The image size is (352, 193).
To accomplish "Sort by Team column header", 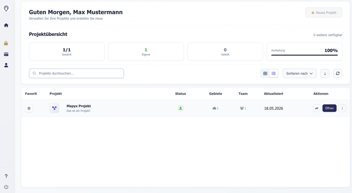I will coord(243,94).
